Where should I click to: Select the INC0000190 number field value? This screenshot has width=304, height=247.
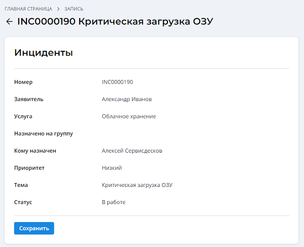[x=117, y=82]
